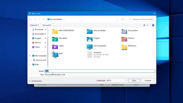The image size is (183, 103).
Task: Open the Organizar menu
Action: 34,25
